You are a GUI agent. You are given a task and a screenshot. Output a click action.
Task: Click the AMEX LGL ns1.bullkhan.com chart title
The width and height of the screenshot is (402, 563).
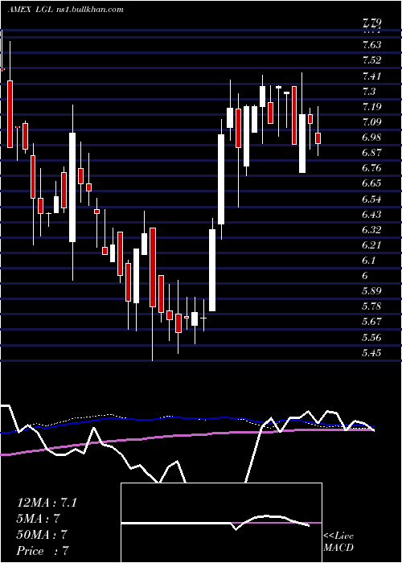point(65,10)
